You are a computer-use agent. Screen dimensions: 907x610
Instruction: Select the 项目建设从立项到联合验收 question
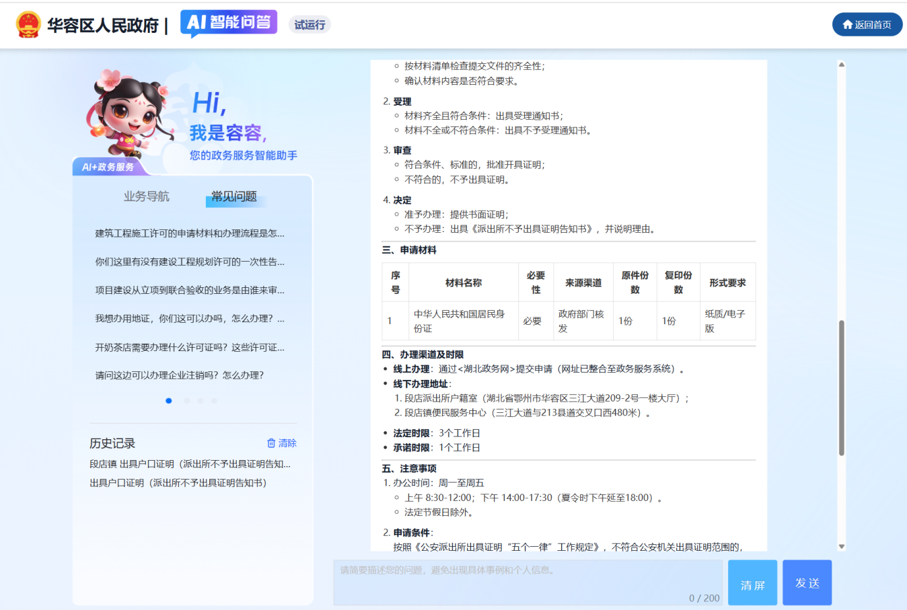pos(189,291)
